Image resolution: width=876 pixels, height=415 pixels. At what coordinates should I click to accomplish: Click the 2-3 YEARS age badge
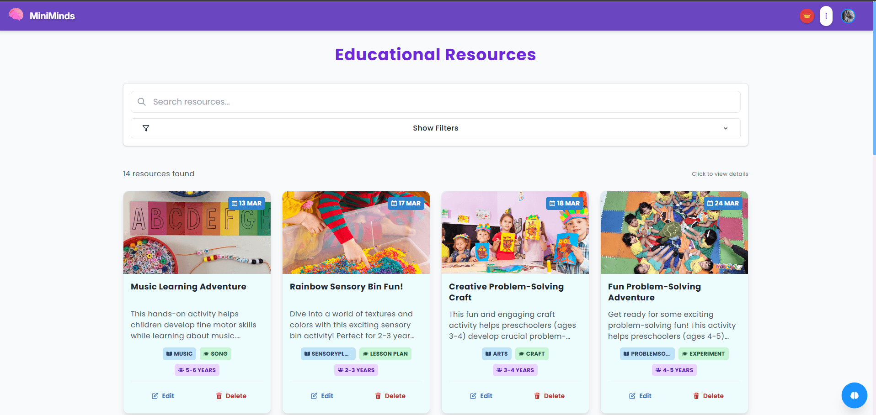[356, 370]
